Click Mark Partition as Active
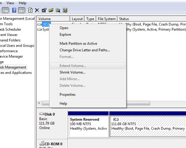This screenshot has width=186, height=148. coord(78,44)
